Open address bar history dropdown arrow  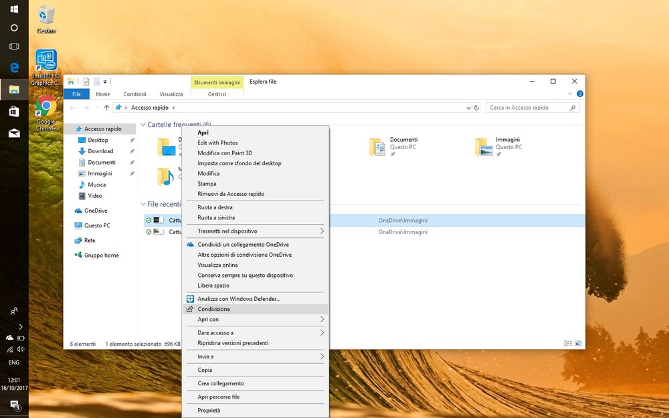point(468,108)
